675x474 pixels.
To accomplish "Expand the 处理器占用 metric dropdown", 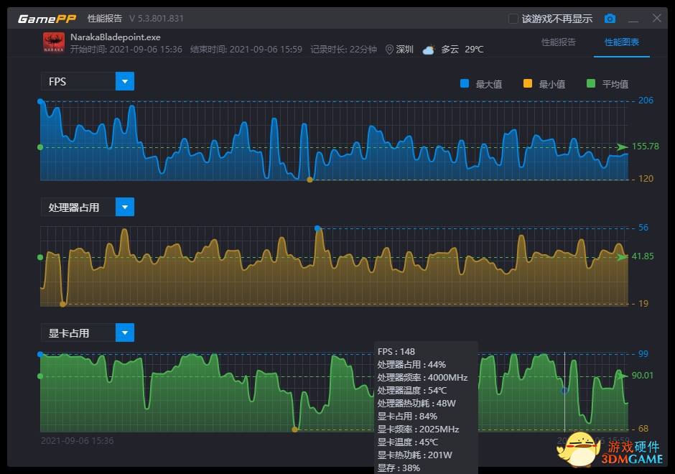I will (125, 208).
